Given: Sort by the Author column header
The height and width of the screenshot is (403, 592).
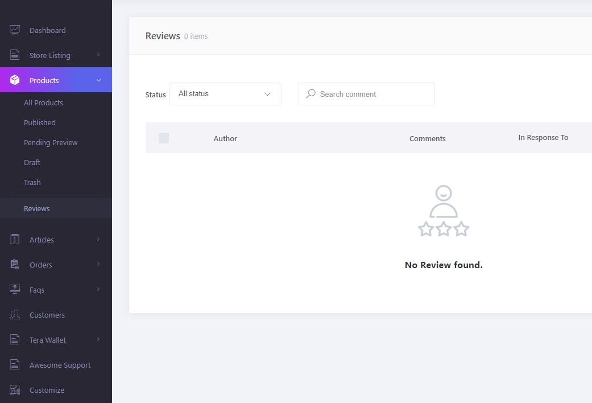Looking at the screenshot, I should [225, 138].
